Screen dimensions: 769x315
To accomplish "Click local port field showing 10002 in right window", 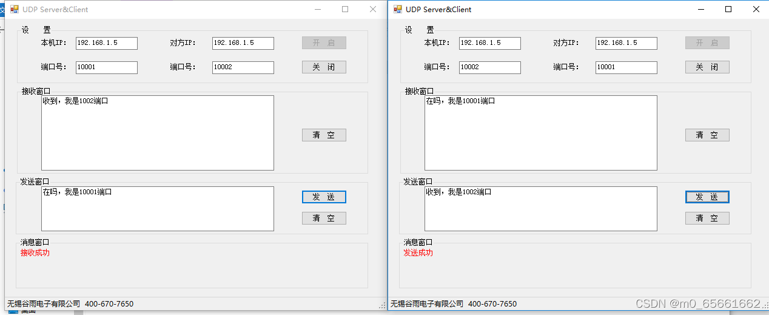I will click(x=490, y=67).
